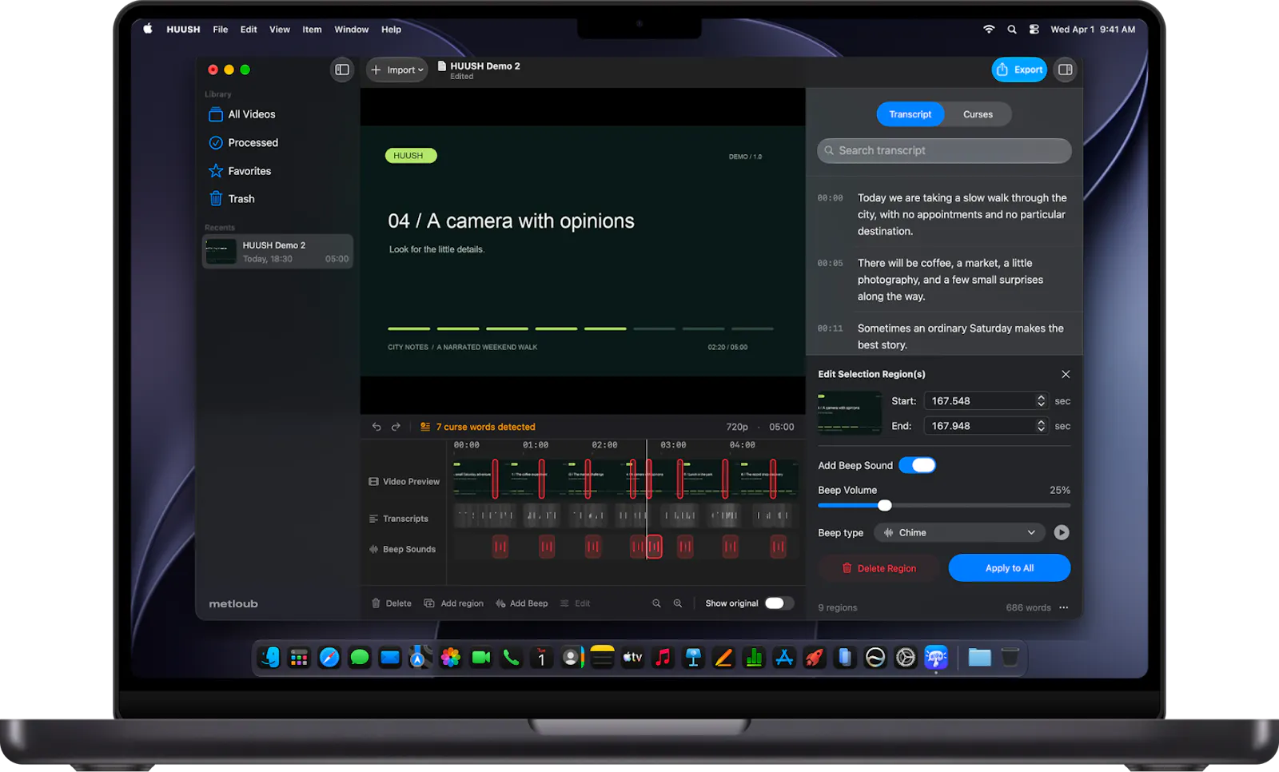Click the End time value field

979,426
